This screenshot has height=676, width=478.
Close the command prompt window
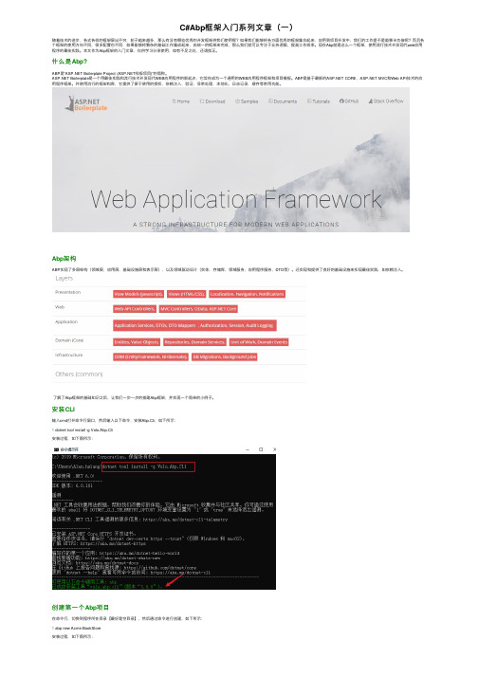point(274,449)
